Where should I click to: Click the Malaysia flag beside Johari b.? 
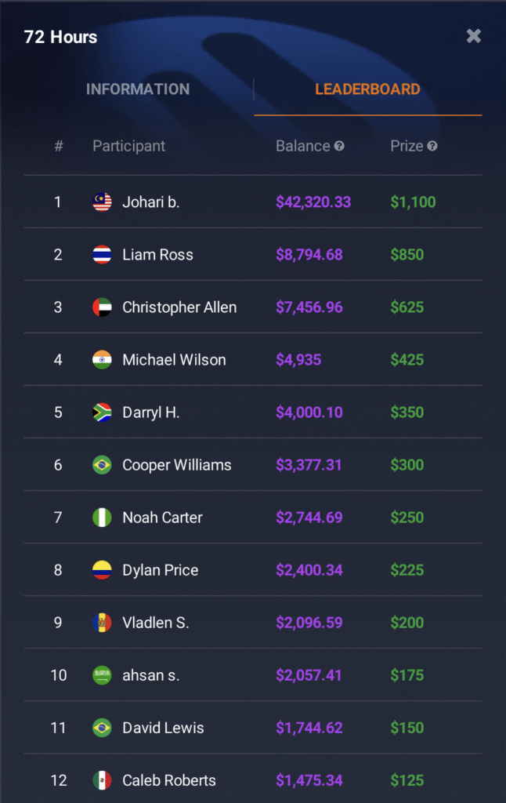(x=102, y=202)
